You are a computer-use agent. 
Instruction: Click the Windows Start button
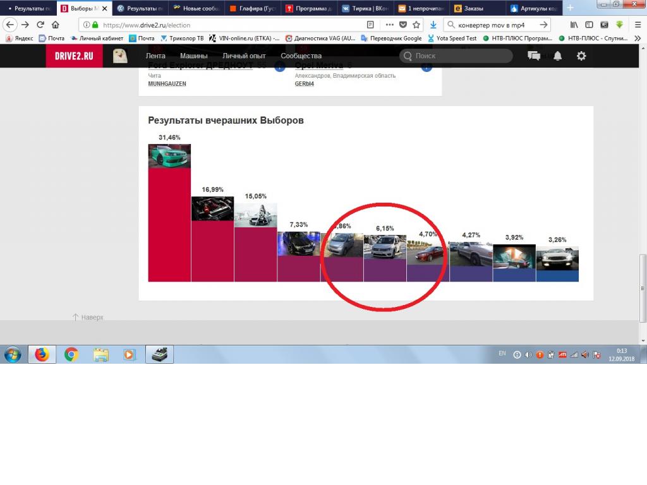click(13, 354)
